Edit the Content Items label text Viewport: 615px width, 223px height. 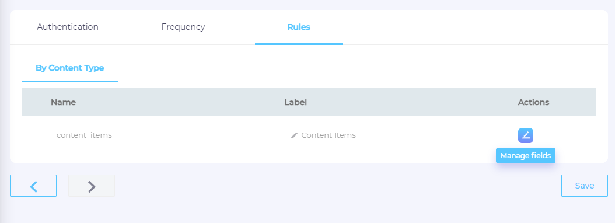click(329, 135)
